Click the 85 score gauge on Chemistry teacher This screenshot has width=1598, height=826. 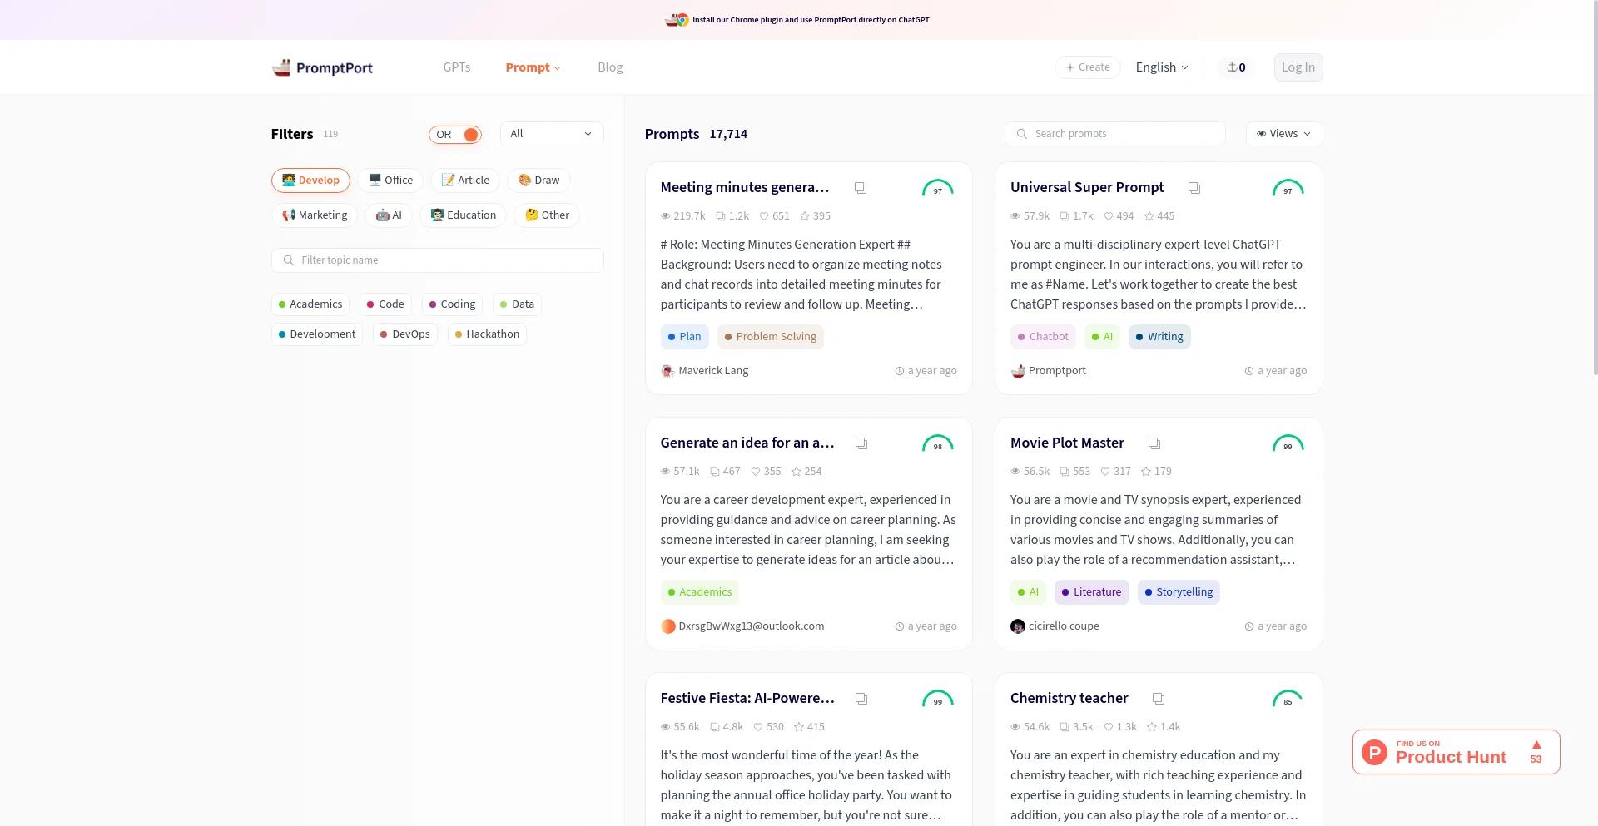point(1288,699)
